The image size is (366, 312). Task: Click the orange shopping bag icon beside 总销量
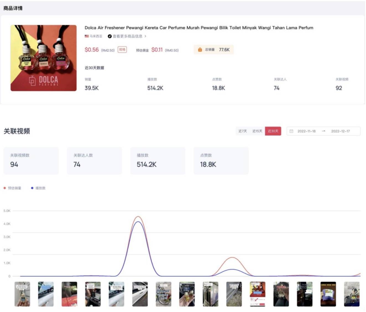[200, 50]
